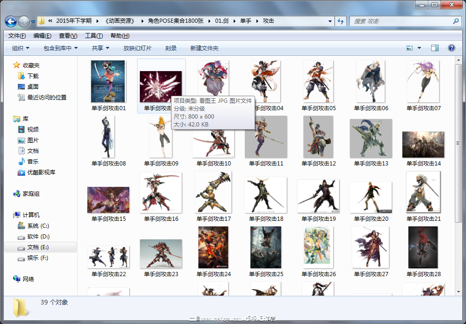
Task: Open the 文档 library icon
Action: point(21,151)
